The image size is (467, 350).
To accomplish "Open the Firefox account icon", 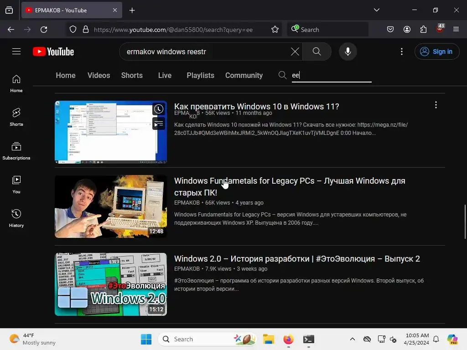I will pyautogui.click(x=407, y=29).
